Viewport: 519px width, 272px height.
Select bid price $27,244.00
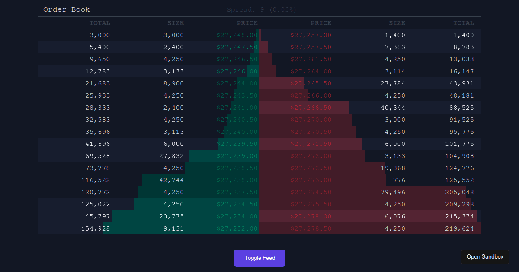[237, 83]
